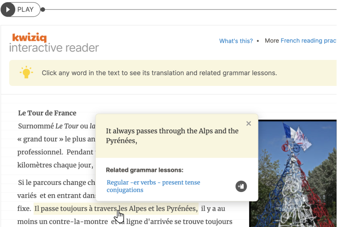
Task: Click the phrase "moins un contre-la-montre"
Action: coord(62,222)
